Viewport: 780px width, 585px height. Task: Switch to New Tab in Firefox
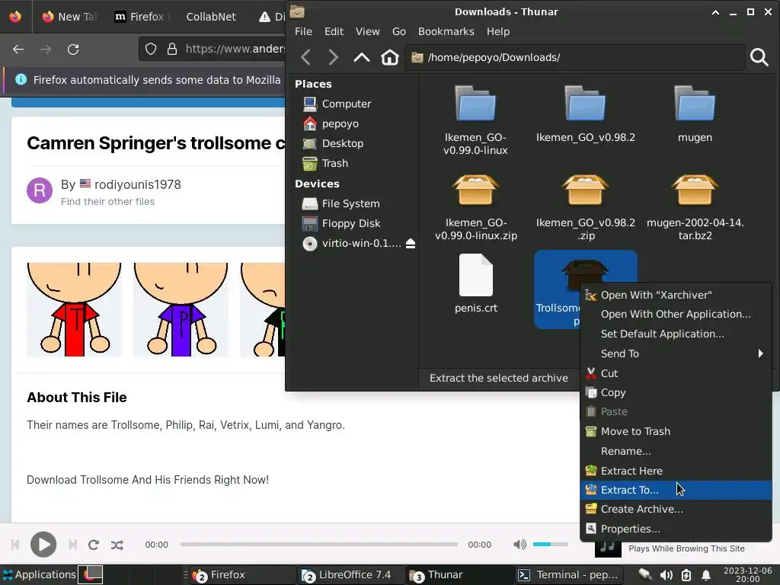point(69,17)
